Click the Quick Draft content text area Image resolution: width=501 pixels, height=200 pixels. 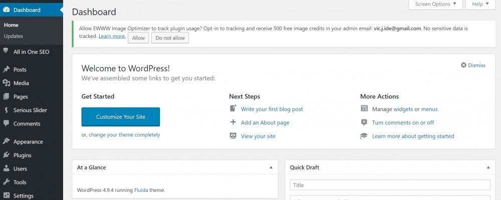click(x=390, y=198)
